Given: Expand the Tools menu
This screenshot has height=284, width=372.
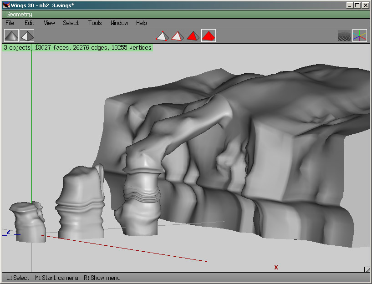Looking at the screenshot, I should (x=95, y=23).
